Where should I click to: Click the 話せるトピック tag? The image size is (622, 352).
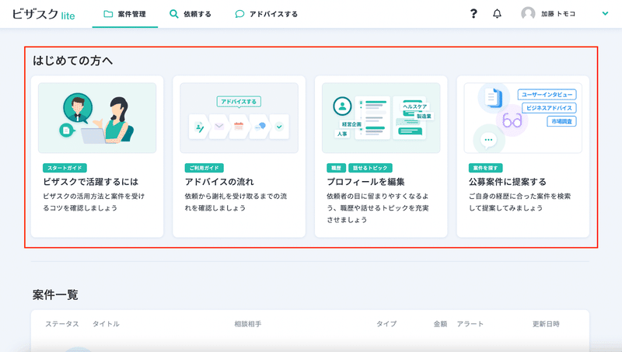pyautogui.click(x=371, y=168)
